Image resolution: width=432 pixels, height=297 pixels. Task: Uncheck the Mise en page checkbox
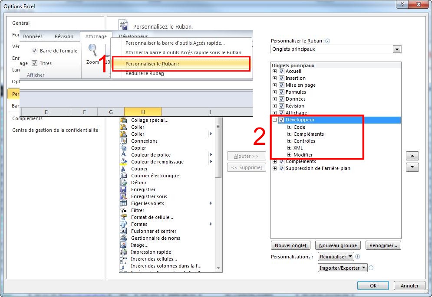pos(282,85)
